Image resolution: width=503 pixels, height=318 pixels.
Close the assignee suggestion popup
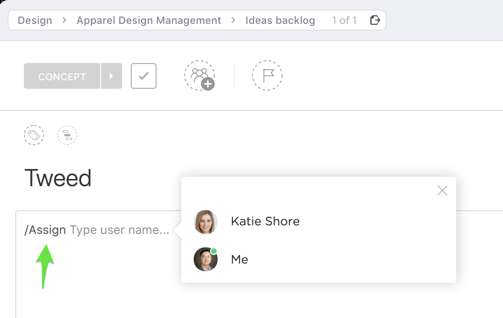point(442,191)
